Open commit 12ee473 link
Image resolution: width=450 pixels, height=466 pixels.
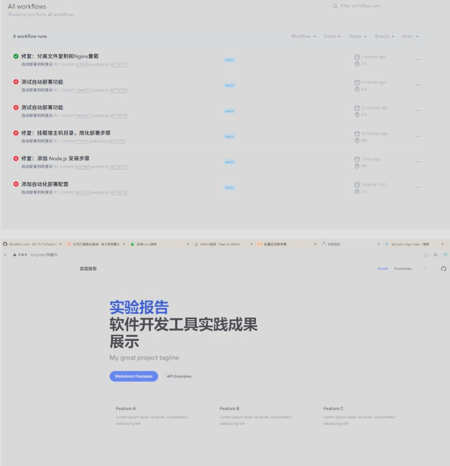click(82, 90)
